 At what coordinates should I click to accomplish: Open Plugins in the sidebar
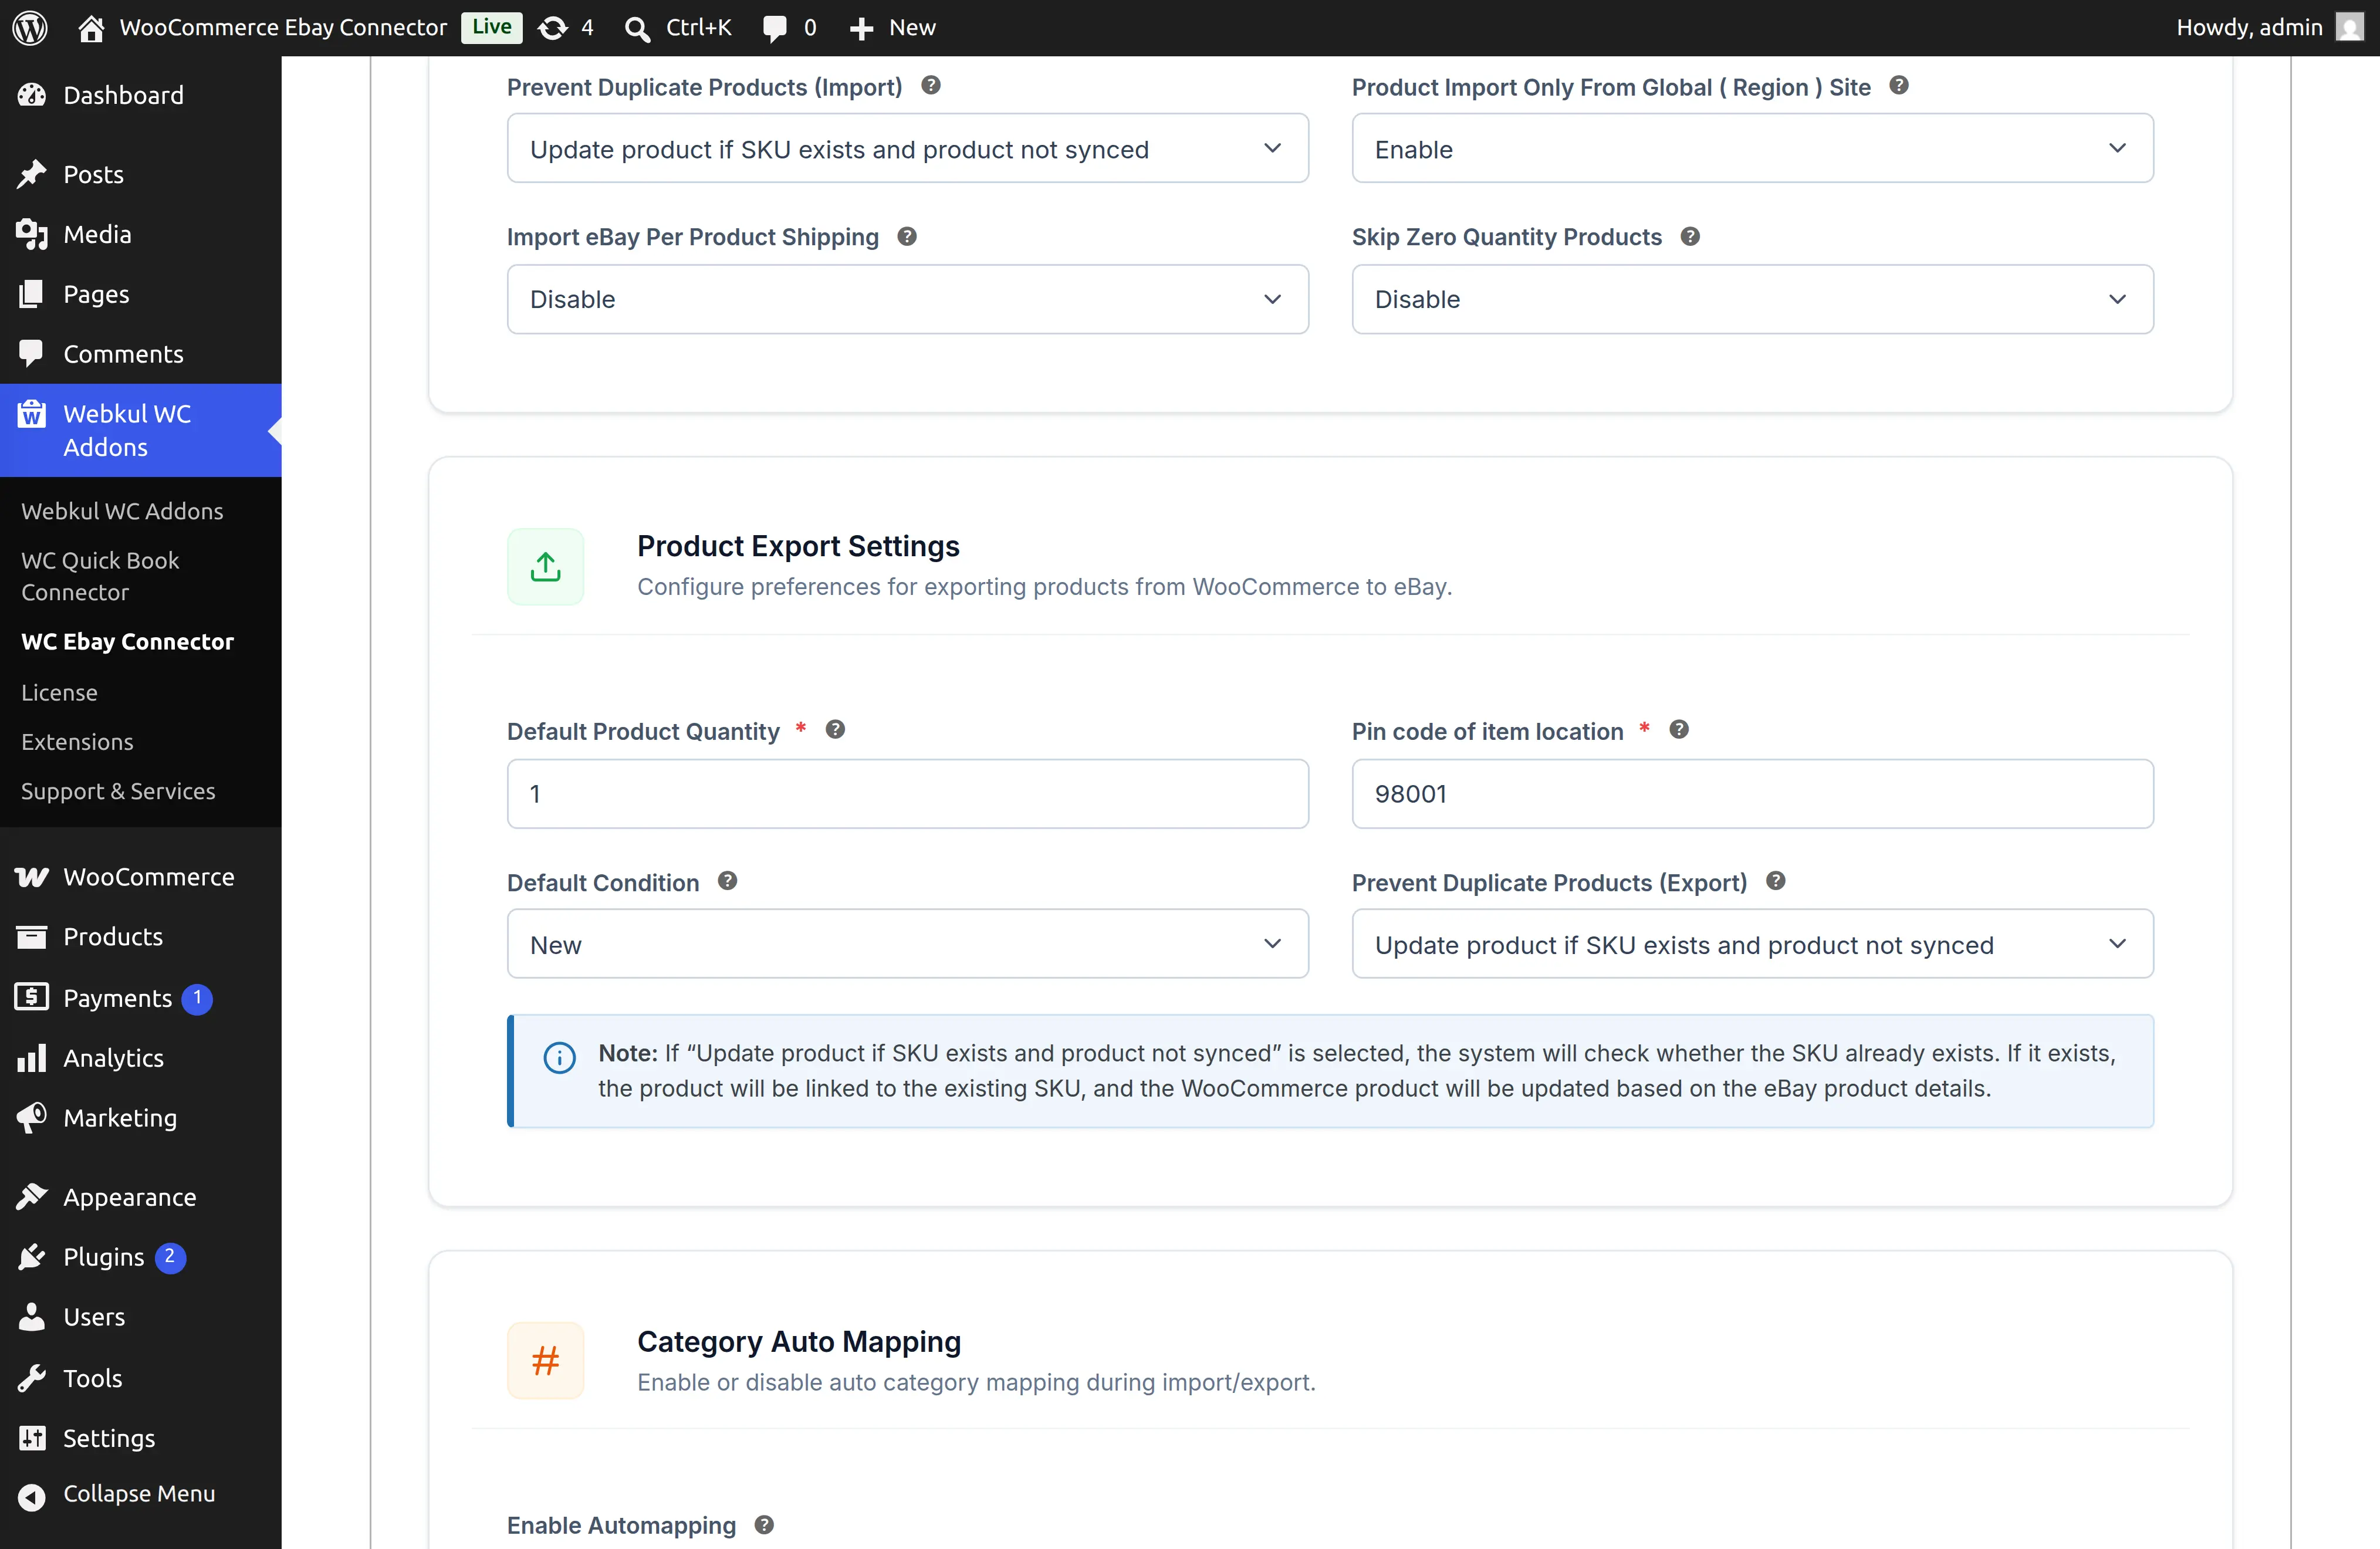[x=140, y=1257]
